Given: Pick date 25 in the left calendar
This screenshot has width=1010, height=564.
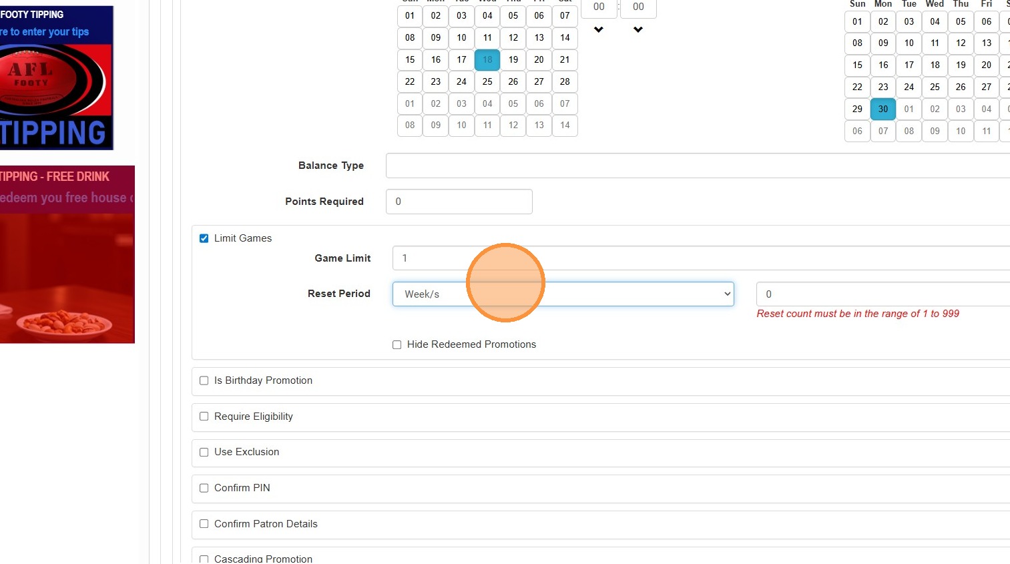Looking at the screenshot, I should click(487, 81).
